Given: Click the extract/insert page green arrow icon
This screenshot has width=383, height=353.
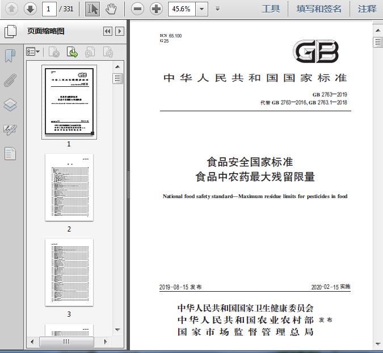Looking at the screenshot, I should coord(72,52).
